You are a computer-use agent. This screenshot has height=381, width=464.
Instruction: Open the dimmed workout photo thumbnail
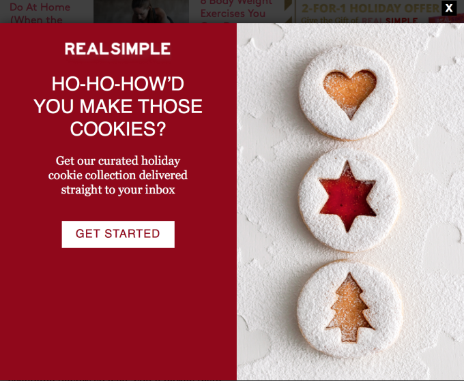[141, 12]
